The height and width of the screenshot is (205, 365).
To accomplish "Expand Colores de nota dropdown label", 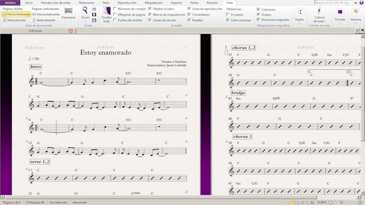I will coord(319,19).
